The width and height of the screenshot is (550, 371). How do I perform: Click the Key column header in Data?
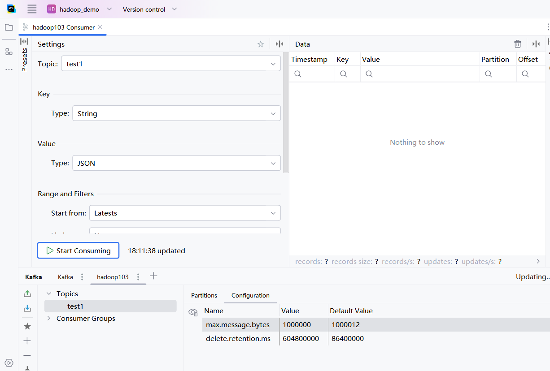(x=347, y=59)
